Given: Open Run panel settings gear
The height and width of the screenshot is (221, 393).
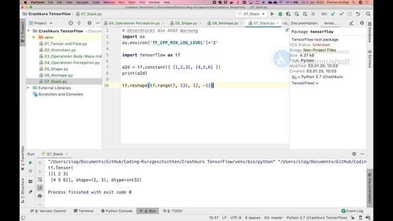Looking at the screenshot, I should point(354,154).
